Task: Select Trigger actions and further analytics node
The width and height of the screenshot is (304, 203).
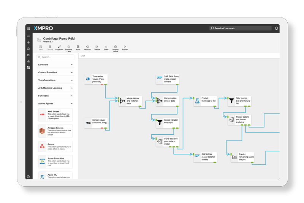Action: [x=239, y=120]
